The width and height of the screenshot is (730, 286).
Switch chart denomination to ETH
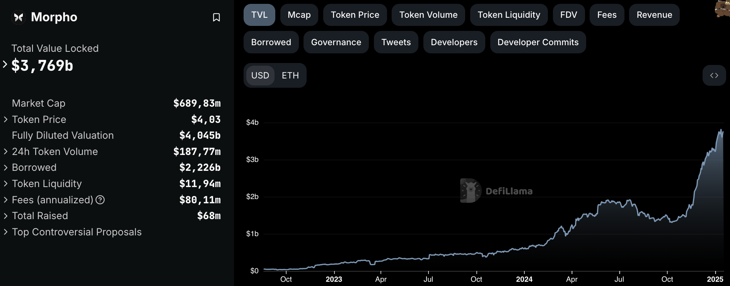[x=290, y=75]
